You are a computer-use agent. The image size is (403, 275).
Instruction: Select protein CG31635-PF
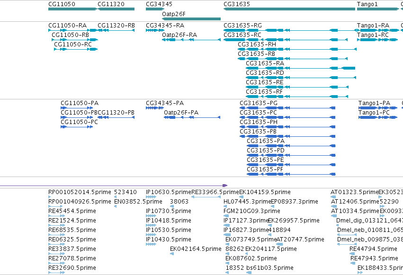point(291,175)
